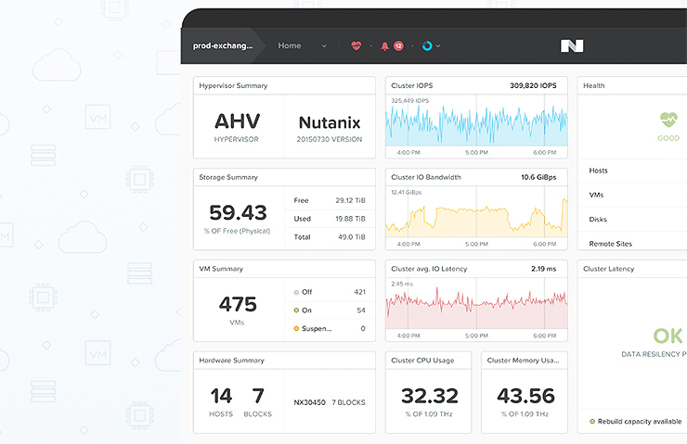Open the alerts bell icon

pyautogui.click(x=384, y=45)
